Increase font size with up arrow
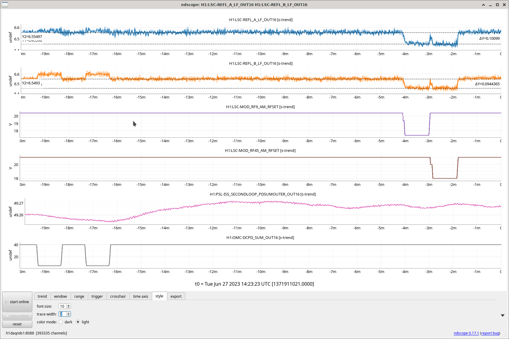 point(69,305)
